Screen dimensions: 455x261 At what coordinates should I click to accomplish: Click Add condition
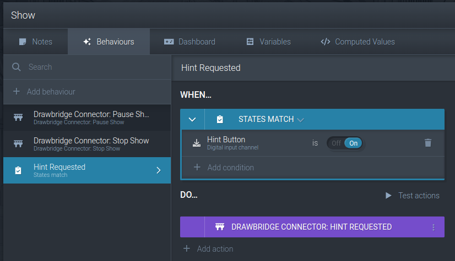(313, 168)
